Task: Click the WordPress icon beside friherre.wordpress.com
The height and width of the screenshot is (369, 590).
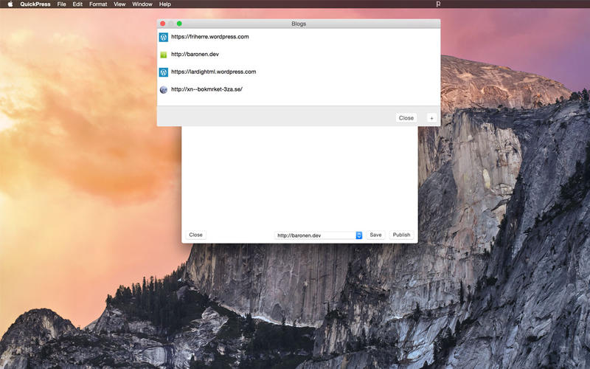Action: tap(163, 37)
